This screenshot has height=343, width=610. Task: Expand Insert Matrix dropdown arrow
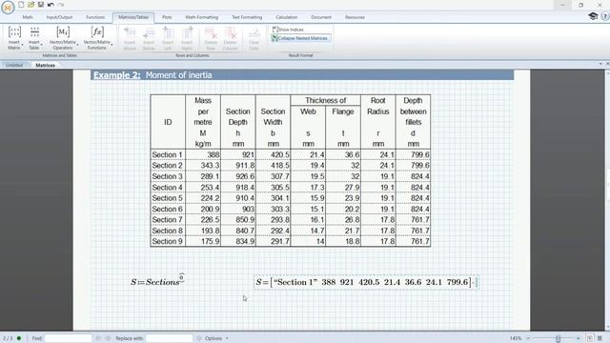click(22, 45)
